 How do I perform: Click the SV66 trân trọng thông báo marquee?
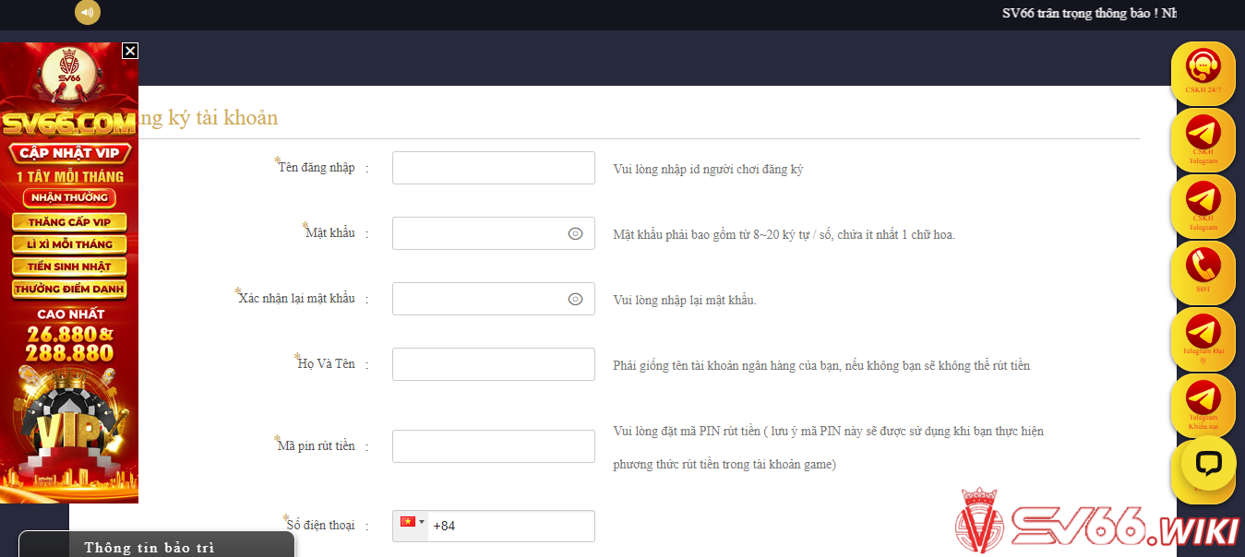(1089, 13)
